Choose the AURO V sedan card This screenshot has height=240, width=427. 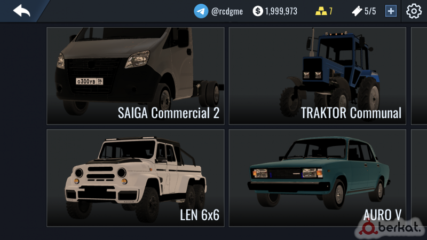(x=317, y=178)
